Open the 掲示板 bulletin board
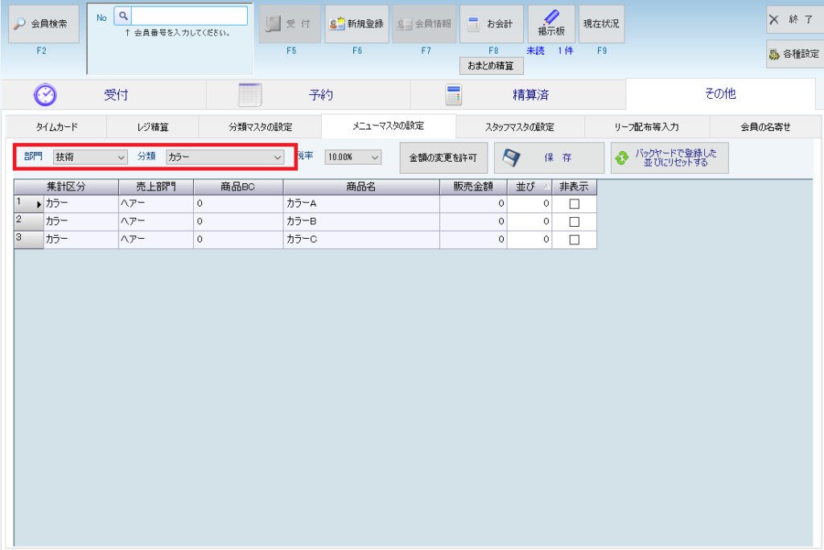 tap(550, 24)
